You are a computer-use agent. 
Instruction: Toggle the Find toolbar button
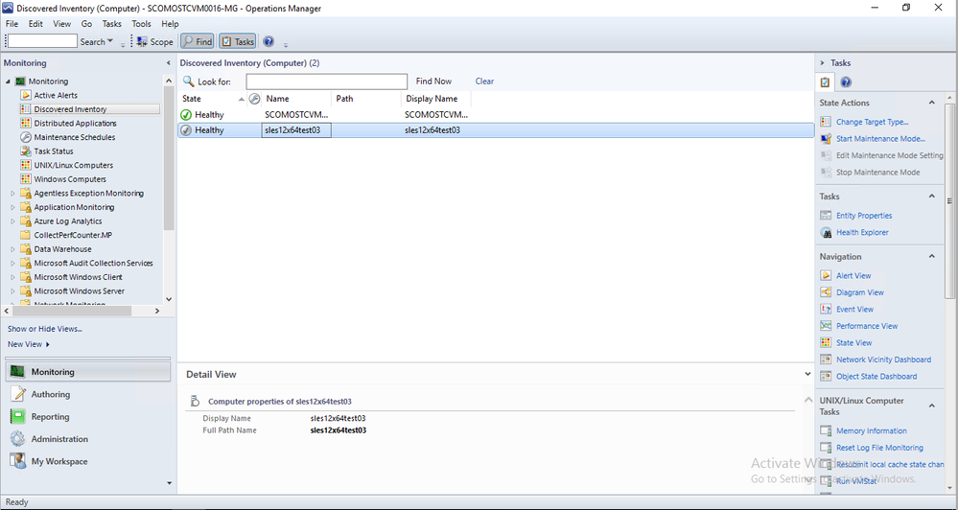(198, 41)
